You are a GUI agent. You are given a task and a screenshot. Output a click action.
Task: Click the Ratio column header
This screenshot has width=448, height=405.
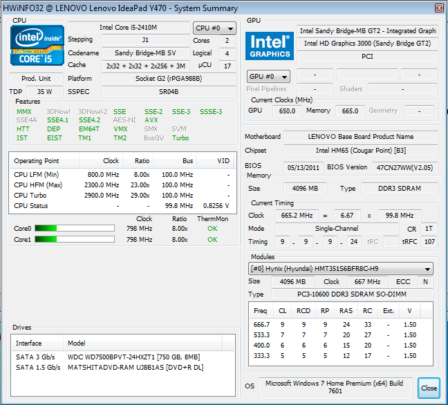(138, 161)
